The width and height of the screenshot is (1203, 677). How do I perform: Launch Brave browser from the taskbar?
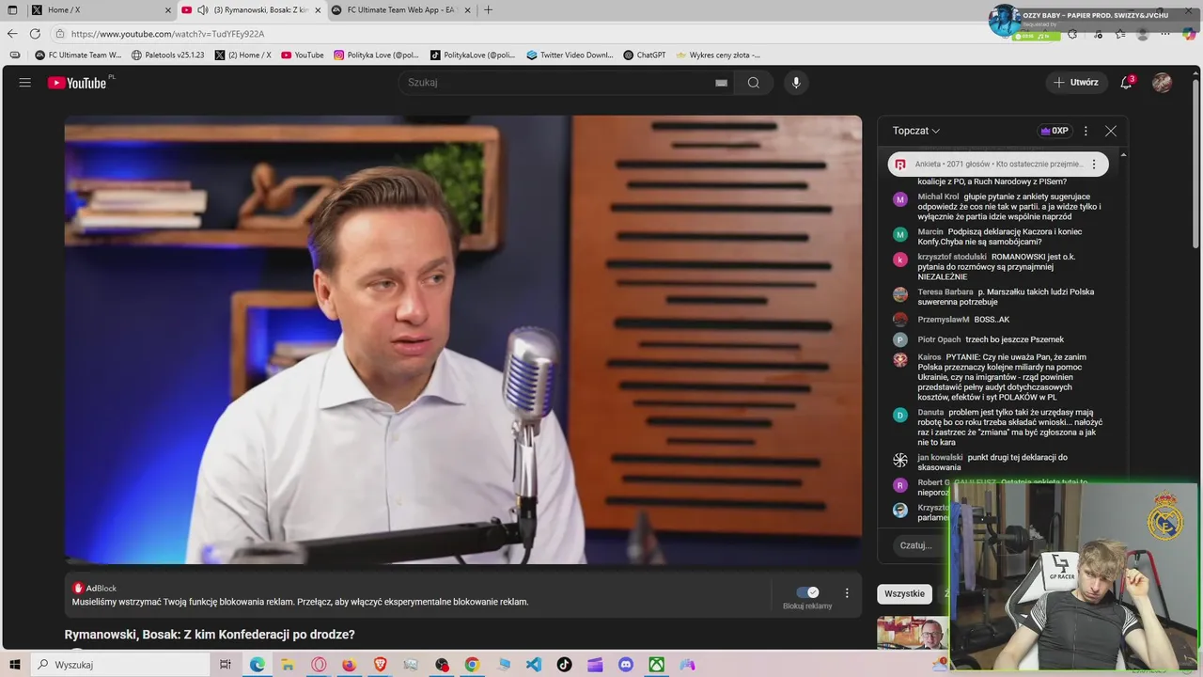coord(380,665)
